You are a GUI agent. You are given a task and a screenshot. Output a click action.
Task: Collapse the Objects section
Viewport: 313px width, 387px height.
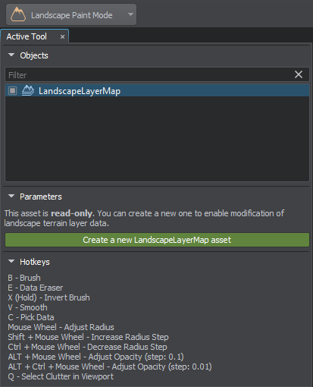(11, 55)
